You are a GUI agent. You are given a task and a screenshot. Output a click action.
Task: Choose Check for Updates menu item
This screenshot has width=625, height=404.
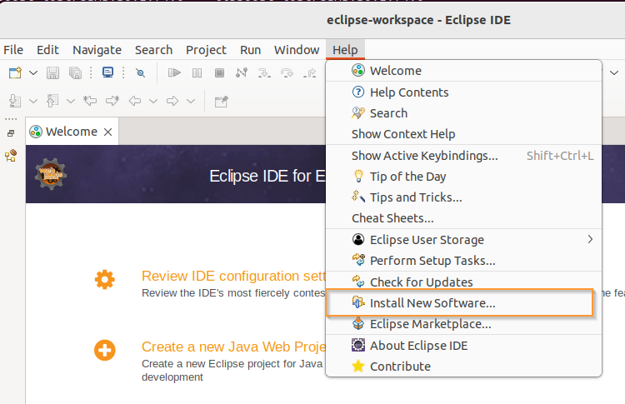click(x=463, y=282)
